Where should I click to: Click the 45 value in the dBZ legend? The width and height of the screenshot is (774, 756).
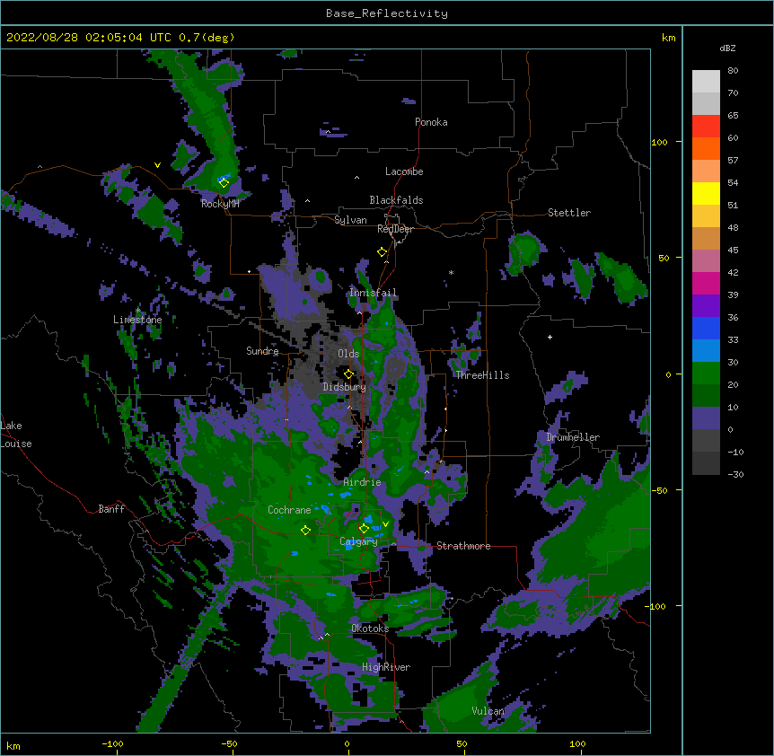(x=733, y=250)
